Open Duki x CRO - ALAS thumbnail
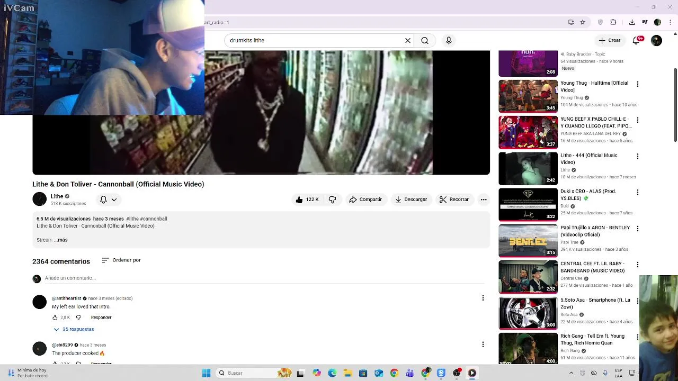 click(x=528, y=204)
